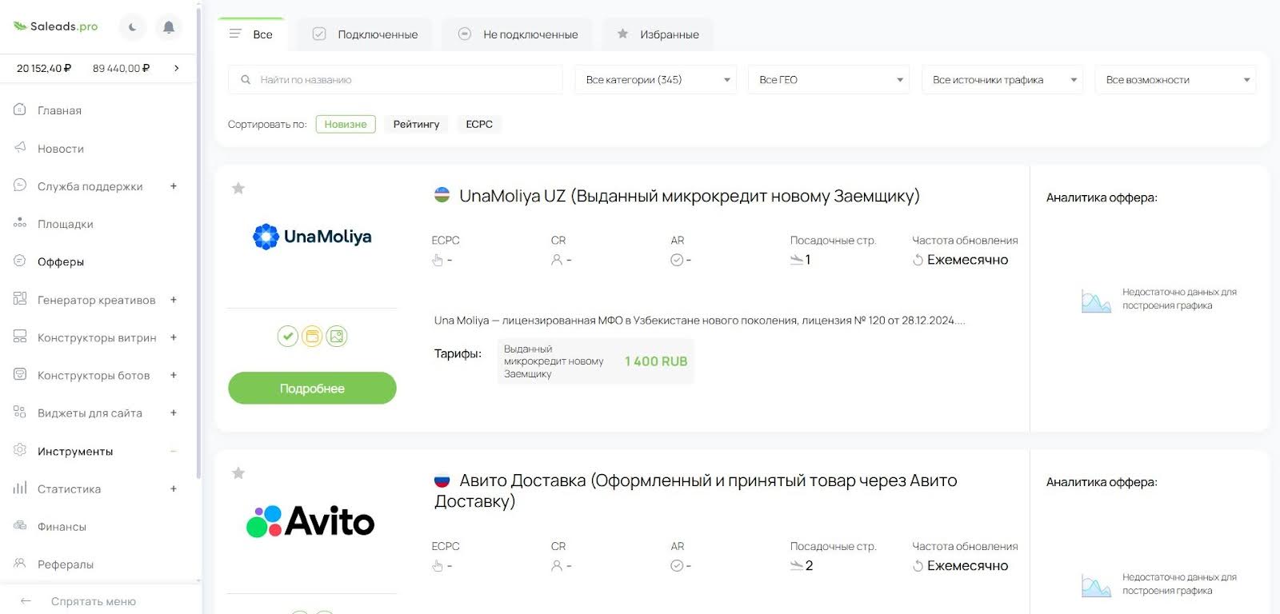
Task: Click Авито analytics chart placeholder icon
Action: click(x=1096, y=585)
